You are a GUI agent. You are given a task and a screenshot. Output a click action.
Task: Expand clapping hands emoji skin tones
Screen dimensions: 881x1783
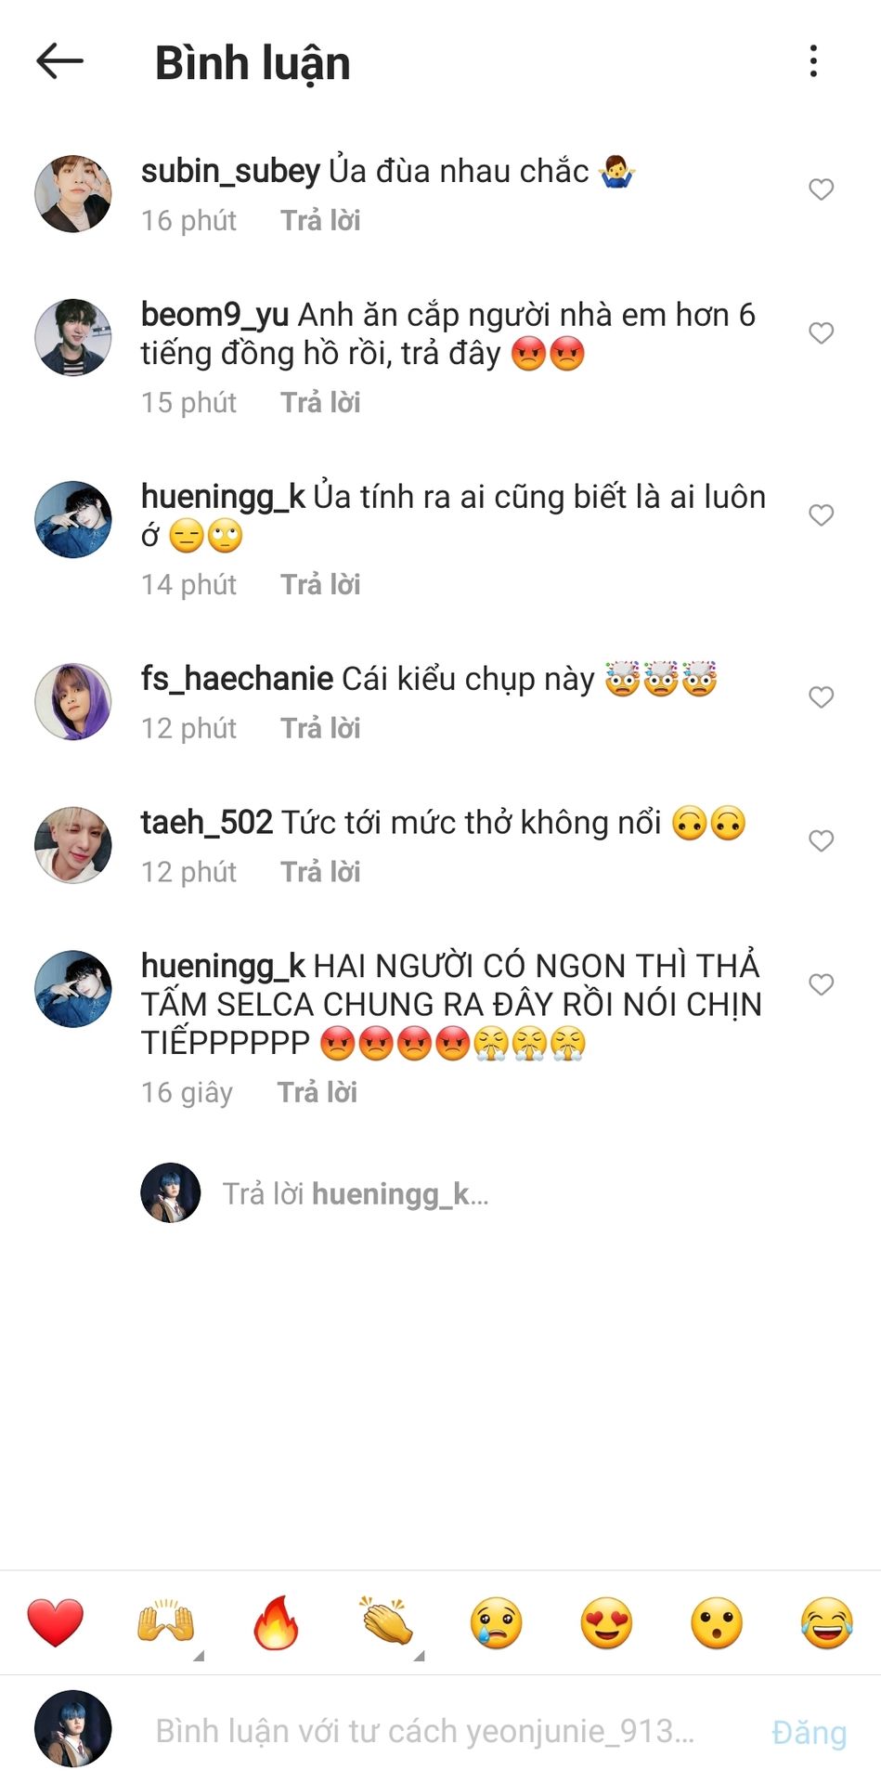(387, 1622)
